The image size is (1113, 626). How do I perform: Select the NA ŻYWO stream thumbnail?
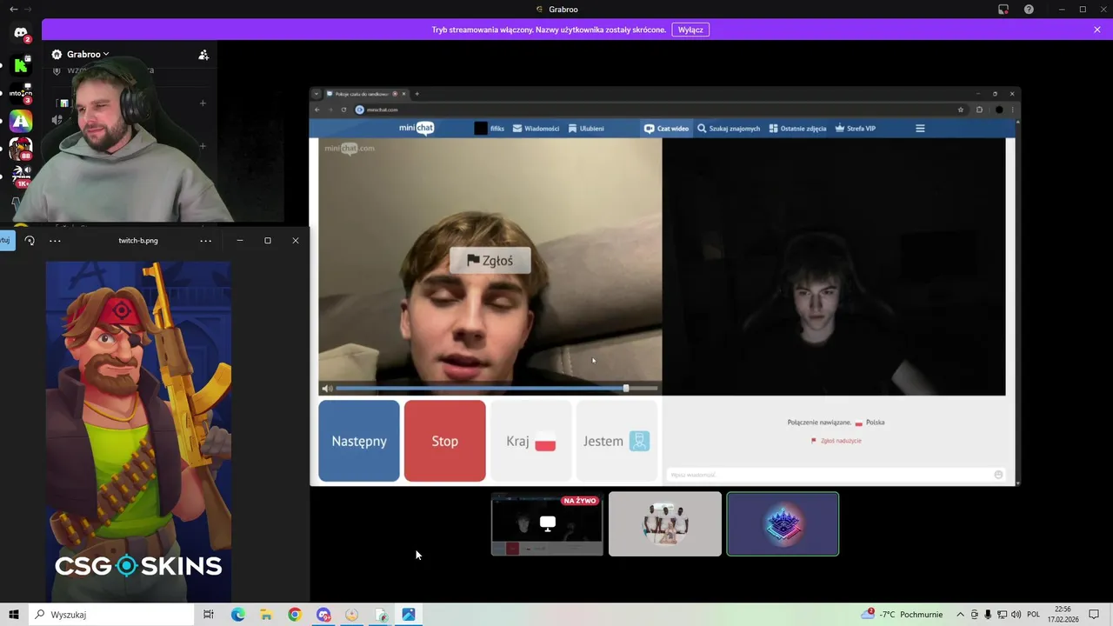coord(547,523)
